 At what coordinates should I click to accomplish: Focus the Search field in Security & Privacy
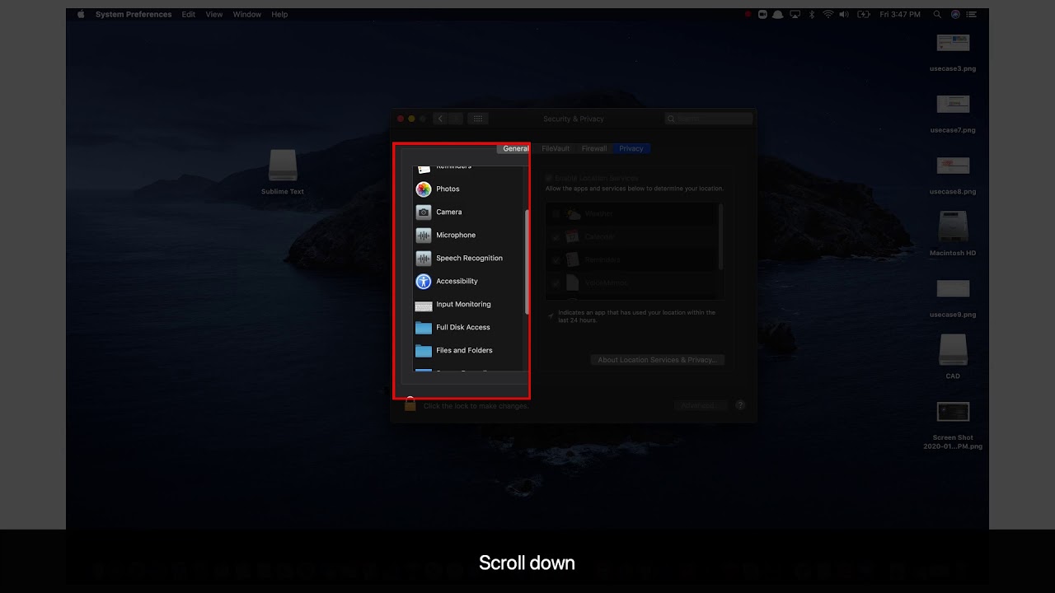tap(709, 119)
